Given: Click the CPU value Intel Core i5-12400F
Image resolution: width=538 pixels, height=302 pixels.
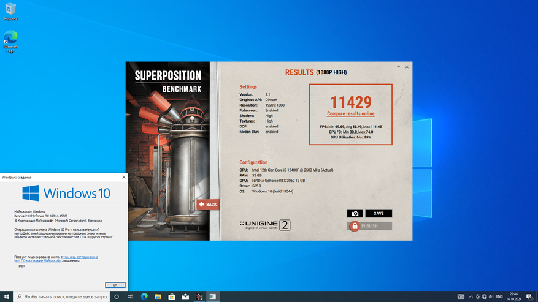Looking at the screenshot, I should tap(293, 170).
